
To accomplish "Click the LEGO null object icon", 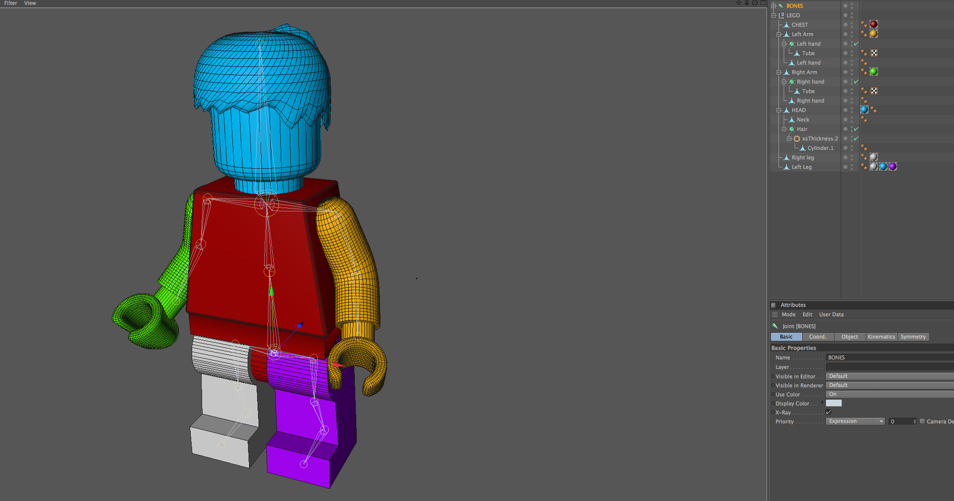I will coord(781,15).
